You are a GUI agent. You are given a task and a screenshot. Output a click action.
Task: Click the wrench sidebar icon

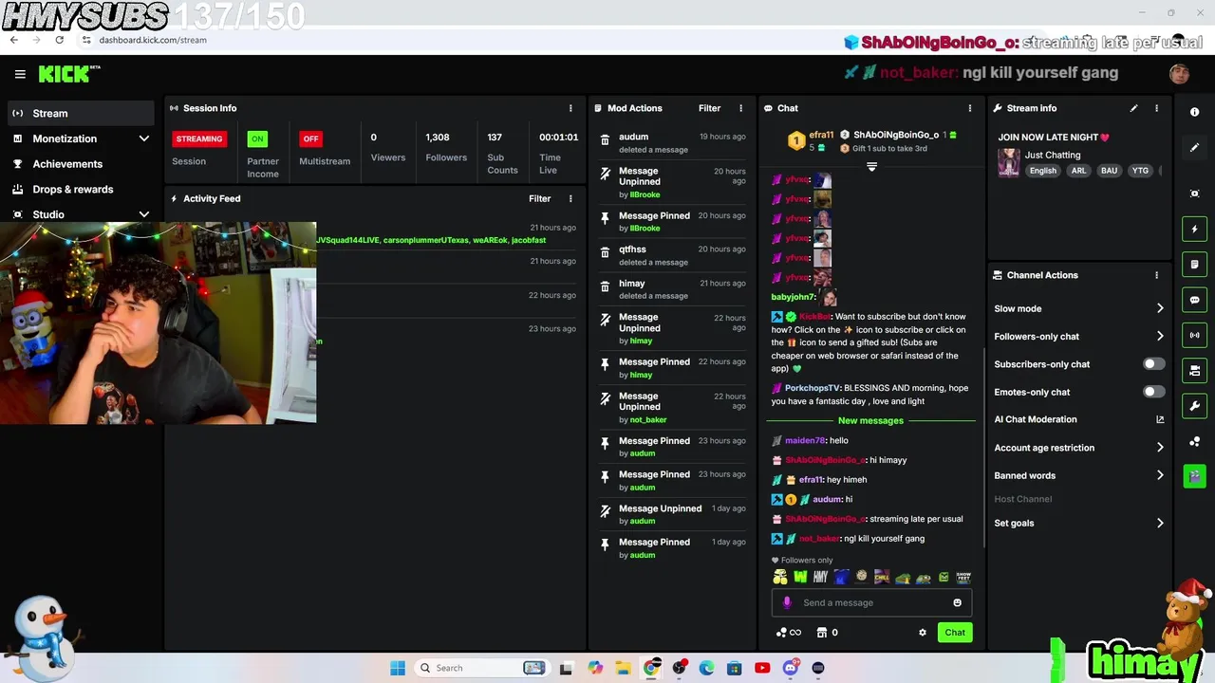point(1195,406)
